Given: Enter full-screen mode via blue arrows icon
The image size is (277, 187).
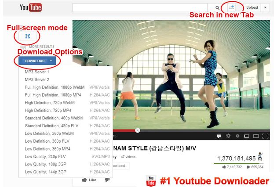Looking at the screenshot, I should click(28, 36).
